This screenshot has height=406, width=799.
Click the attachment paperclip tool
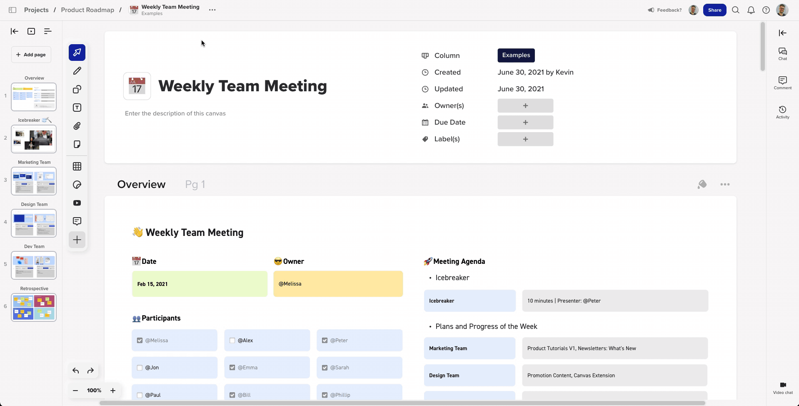[77, 126]
